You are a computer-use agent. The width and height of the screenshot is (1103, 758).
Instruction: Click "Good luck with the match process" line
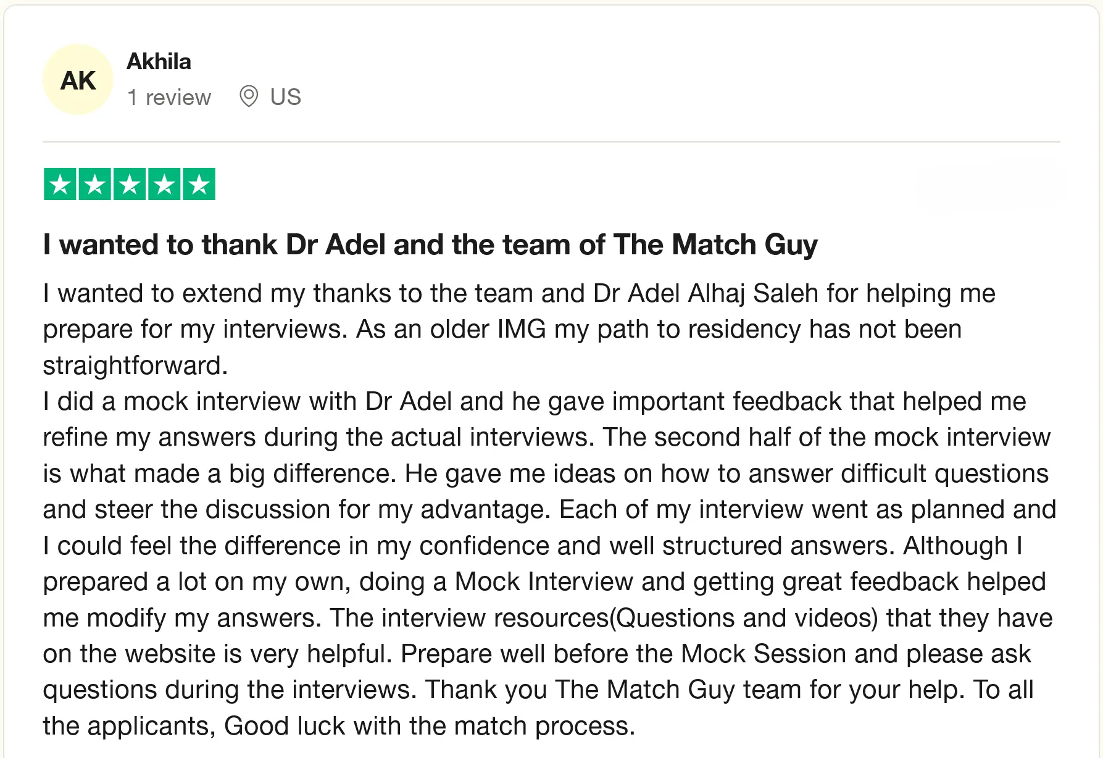tap(429, 726)
